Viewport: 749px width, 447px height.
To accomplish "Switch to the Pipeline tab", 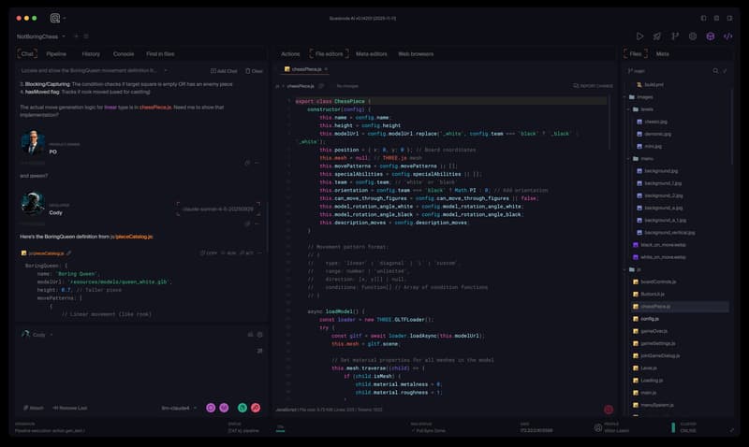I will pyautogui.click(x=56, y=54).
